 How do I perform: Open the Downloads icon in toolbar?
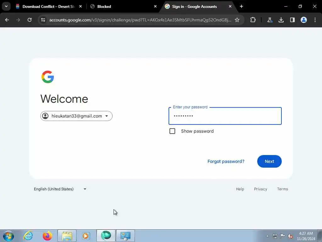(281, 20)
